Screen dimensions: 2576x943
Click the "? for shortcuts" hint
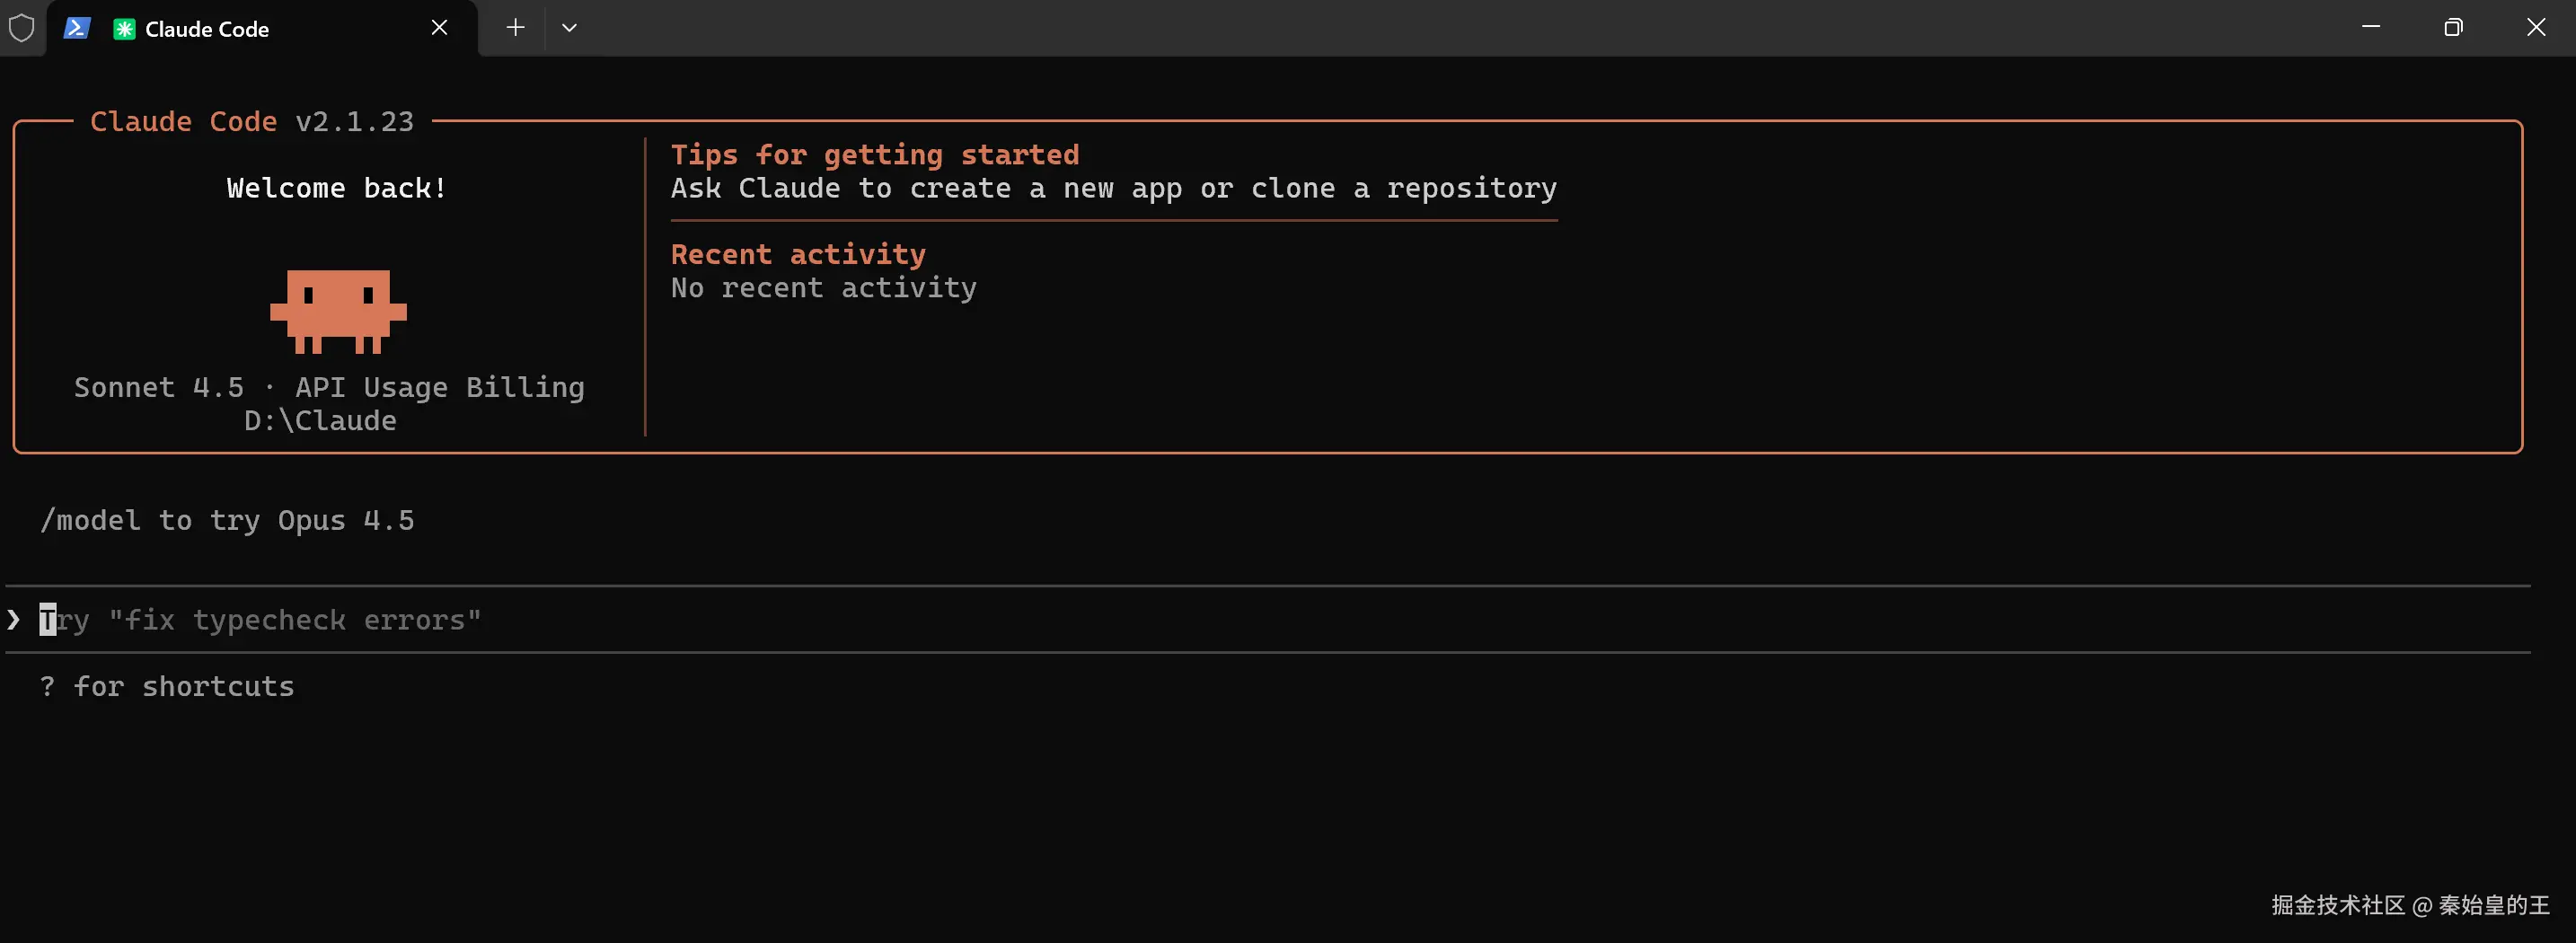click(167, 687)
